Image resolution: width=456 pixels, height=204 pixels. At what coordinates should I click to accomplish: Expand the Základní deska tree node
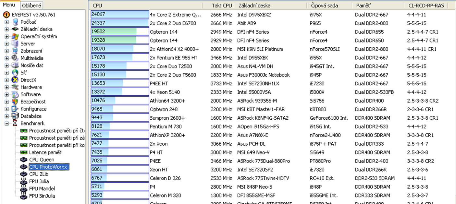click(6, 29)
